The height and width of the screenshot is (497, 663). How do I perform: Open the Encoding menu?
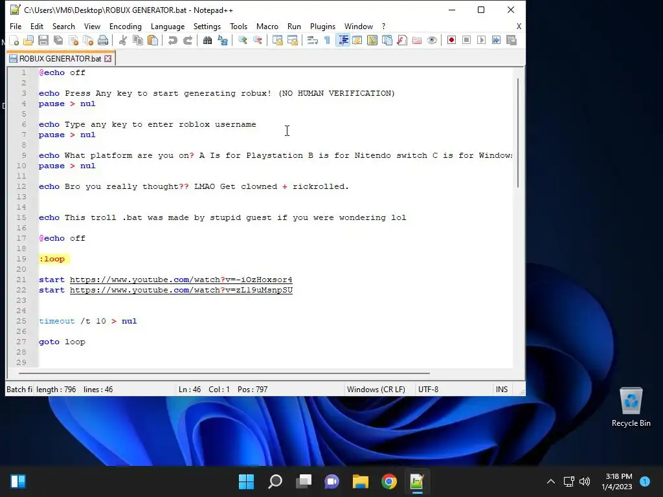tap(126, 26)
